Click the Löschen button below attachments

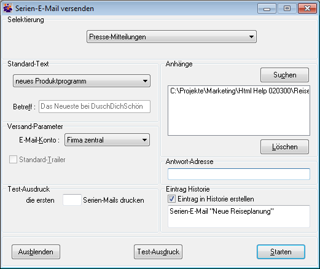pos(284,147)
